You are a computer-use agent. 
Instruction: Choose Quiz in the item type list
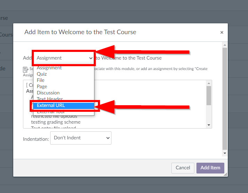42,74
